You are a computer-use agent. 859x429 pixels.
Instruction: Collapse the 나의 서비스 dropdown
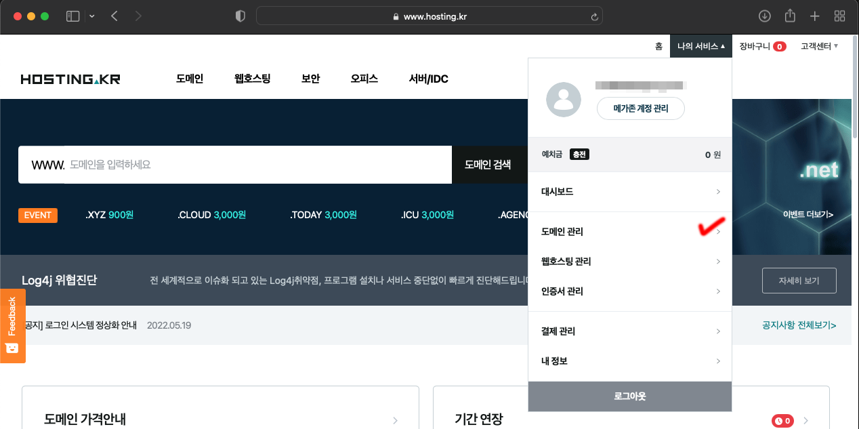tap(701, 46)
